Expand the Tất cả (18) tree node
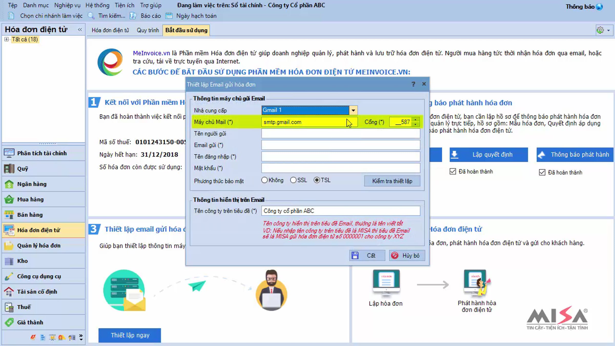Image resolution: width=615 pixels, height=346 pixels. 6,39
